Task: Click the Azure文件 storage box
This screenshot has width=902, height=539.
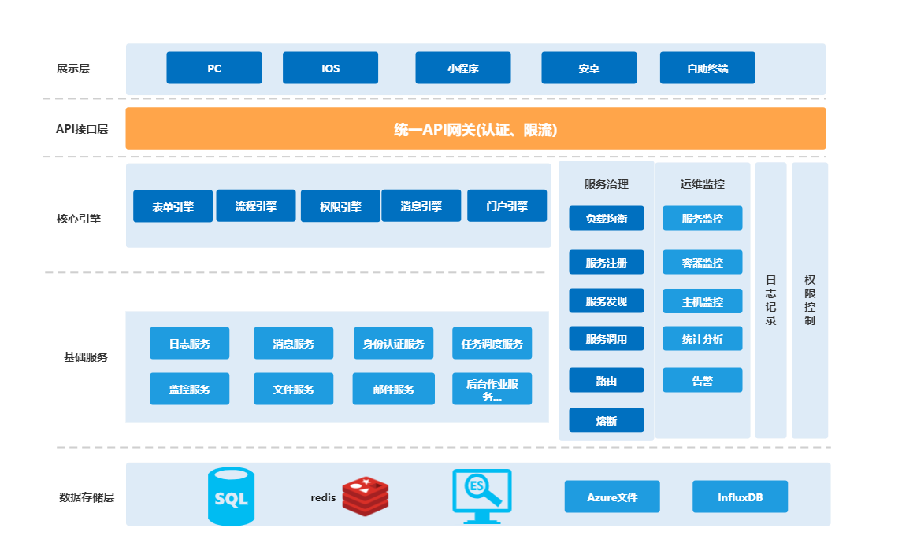Action: (611, 497)
